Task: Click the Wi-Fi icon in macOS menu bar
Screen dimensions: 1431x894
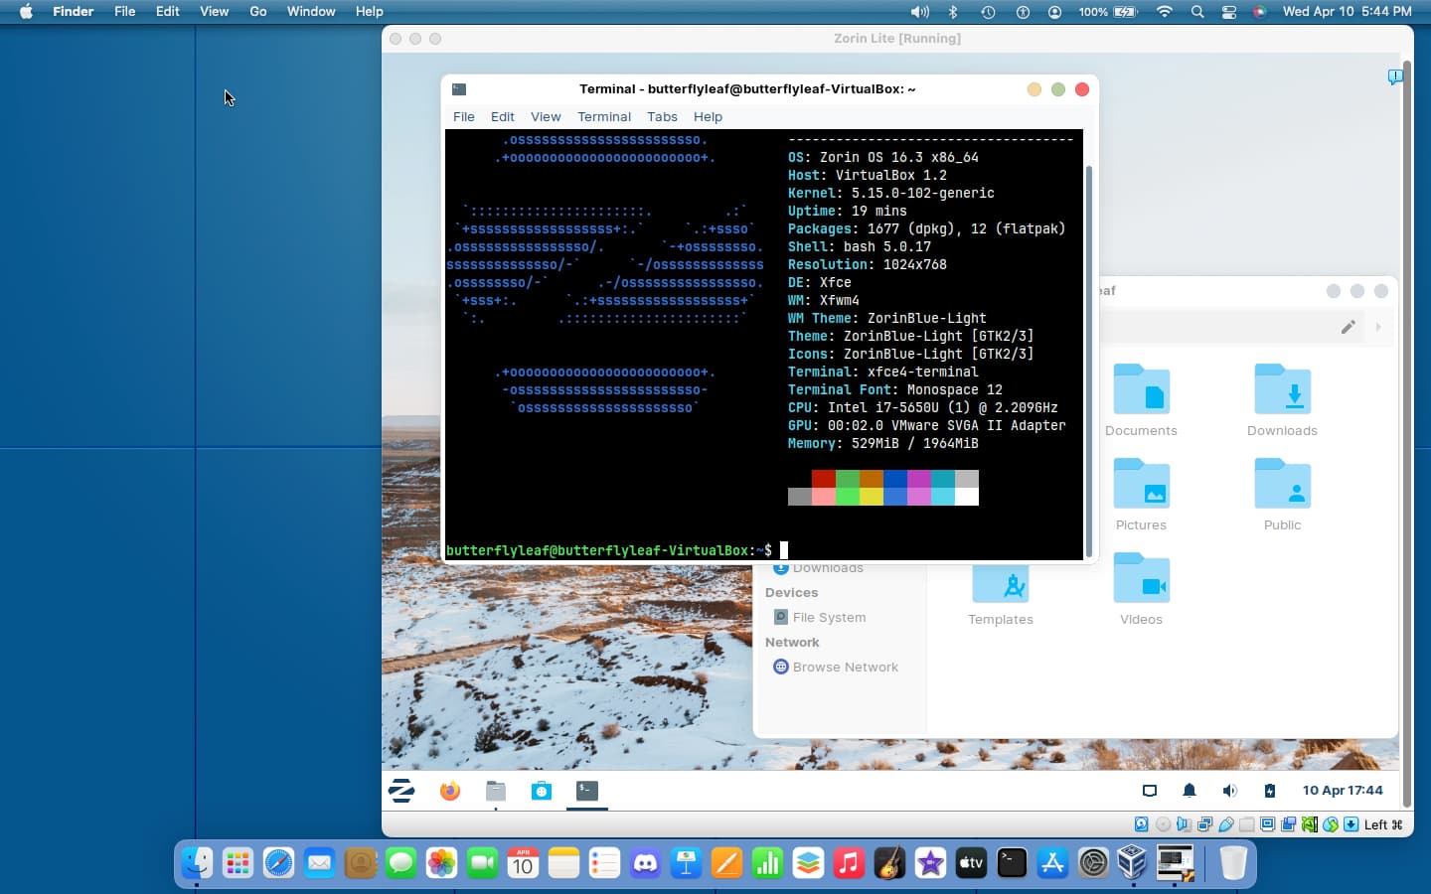Action: 1165,12
